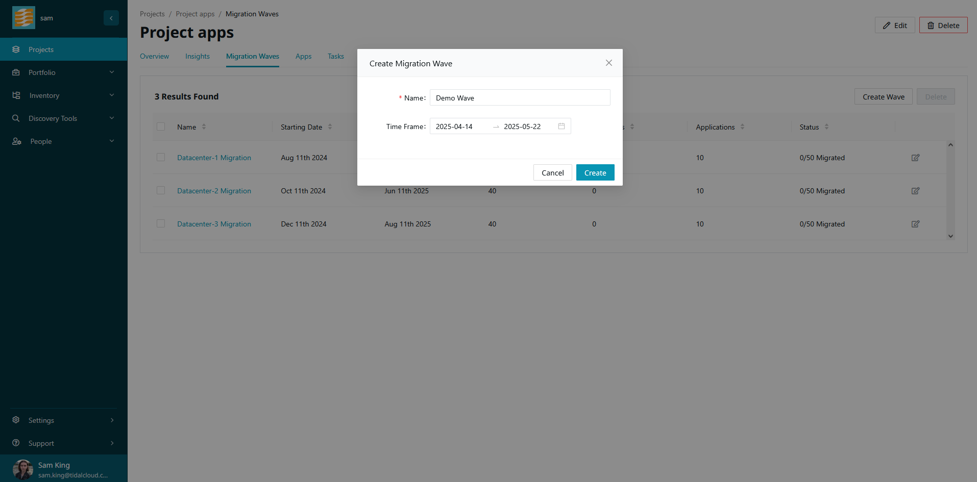Click the edit icon for Datacenter-3 Migration row
Viewport: 977px width, 482px height.
pyautogui.click(x=915, y=224)
